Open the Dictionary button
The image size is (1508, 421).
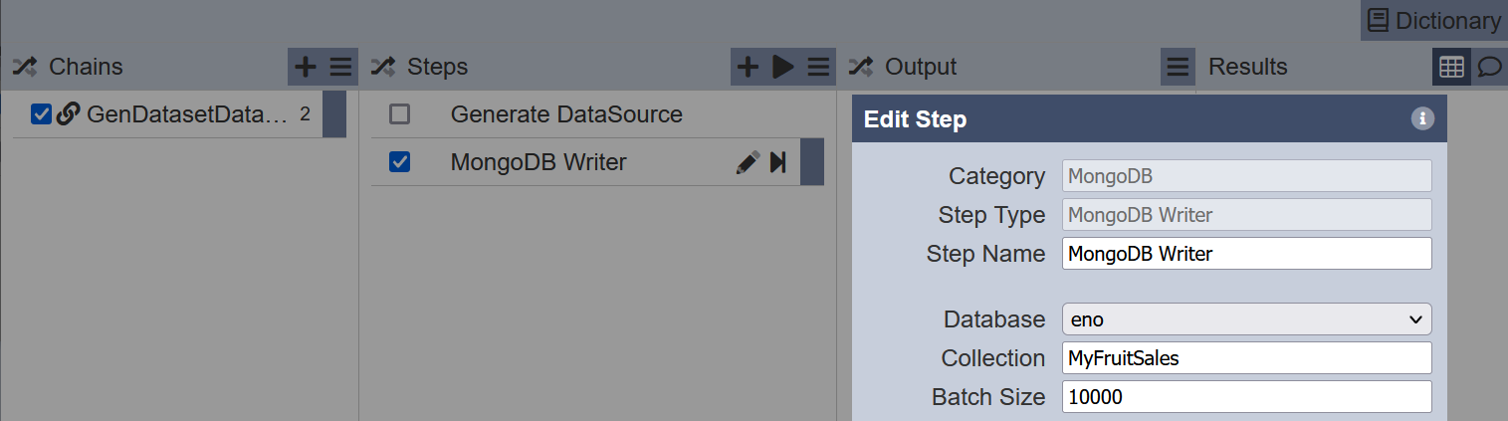coord(1433,20)
